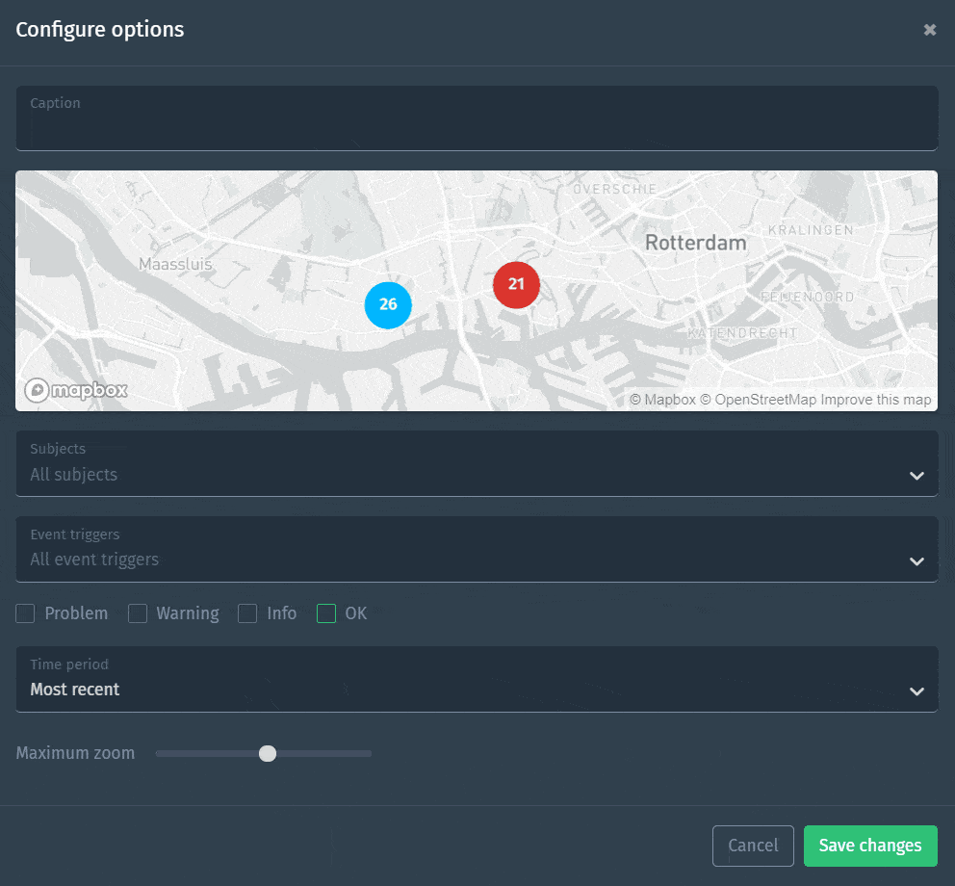The image size is (955, 886).
Task: Click the Rotterdam label on the map
Action: click(695, 243)
